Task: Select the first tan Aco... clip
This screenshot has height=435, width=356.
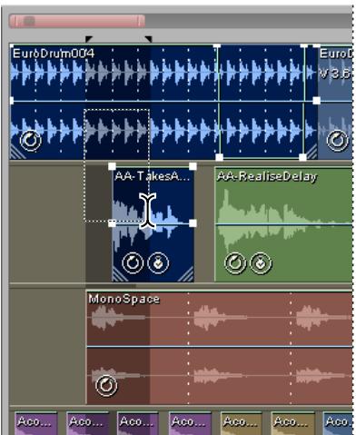Action: (242, 423)
